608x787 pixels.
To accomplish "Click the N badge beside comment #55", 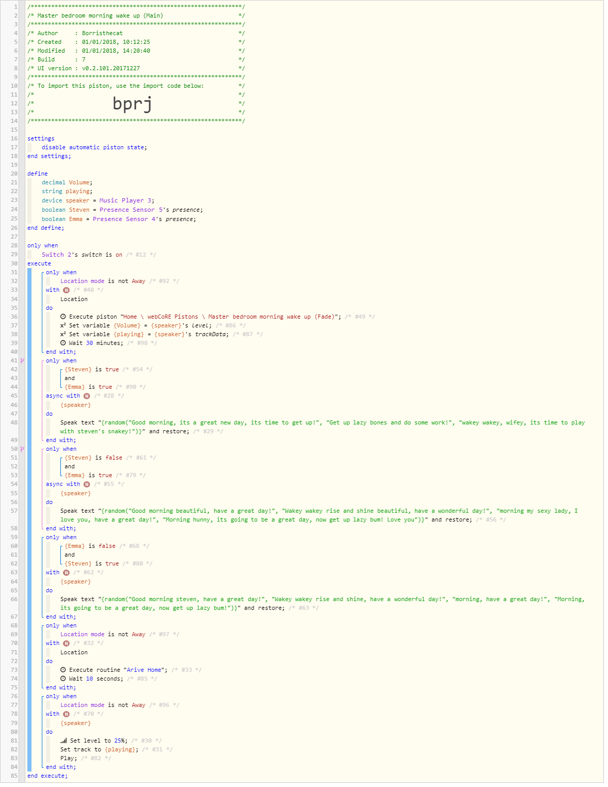I will tap(87, 484).
